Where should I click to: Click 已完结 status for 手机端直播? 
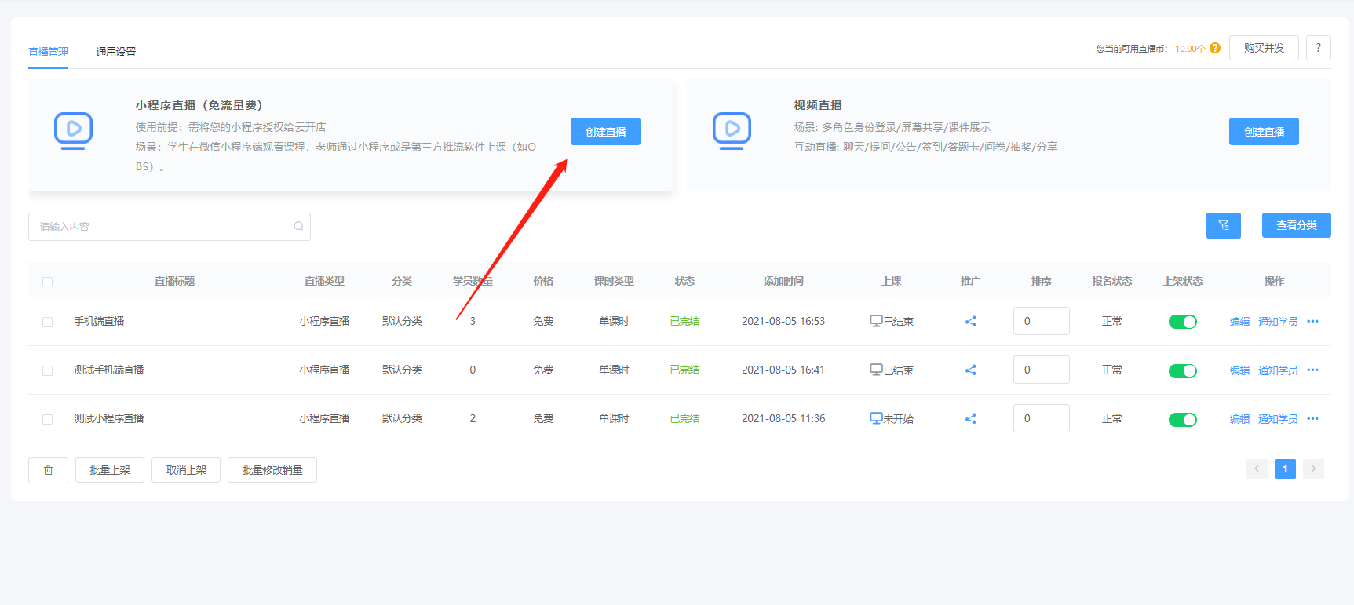(x=684, y=321)
